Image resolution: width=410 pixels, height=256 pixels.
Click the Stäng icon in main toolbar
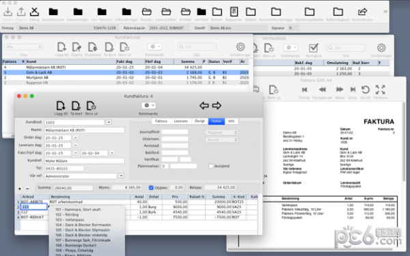(34, 12)
